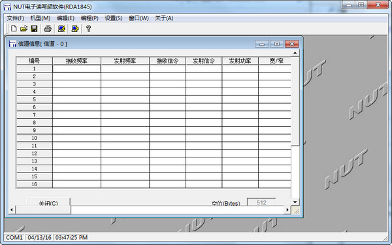Image resolution: width=392 pixels, height=245 pixels.
Task: Click the horizontal scrollbar left arrow
Action: (12, 210)
